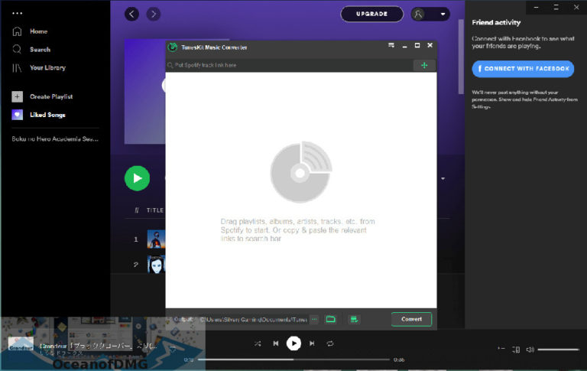This screenshot has width=587, height=371.
Task: Open album art of track 1
Action: [156, 239]
